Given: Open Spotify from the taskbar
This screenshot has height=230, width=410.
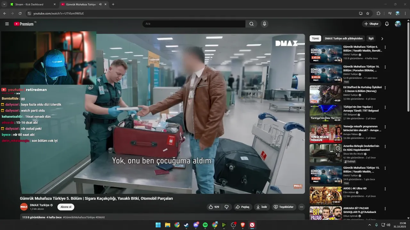Looking at the screenshot, I should click(205, 225).
